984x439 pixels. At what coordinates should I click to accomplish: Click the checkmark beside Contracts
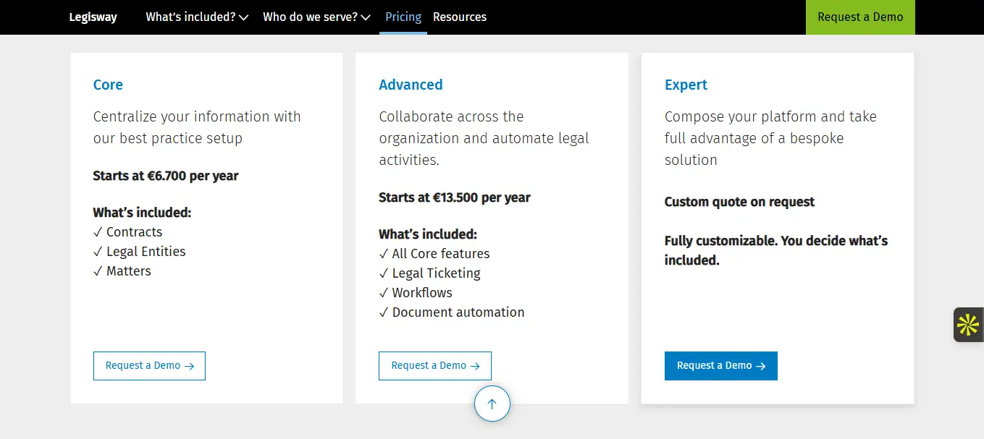98,232
